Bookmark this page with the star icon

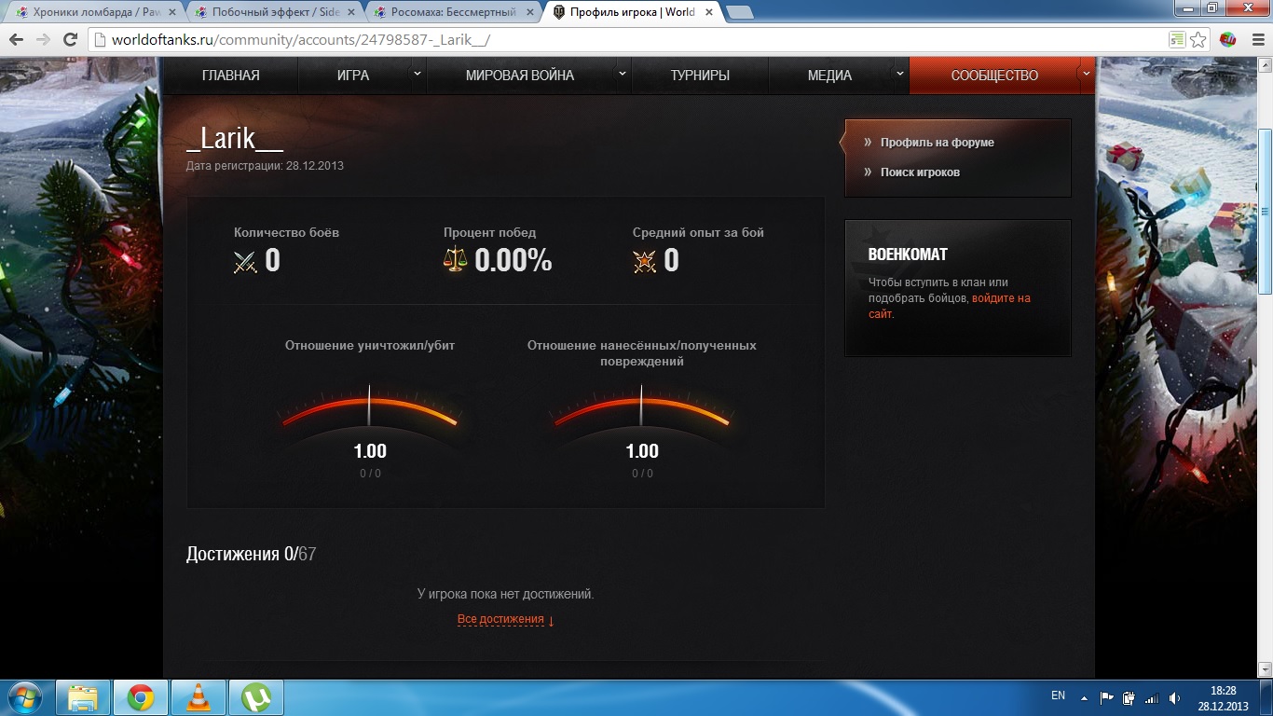click(1198, 40)
